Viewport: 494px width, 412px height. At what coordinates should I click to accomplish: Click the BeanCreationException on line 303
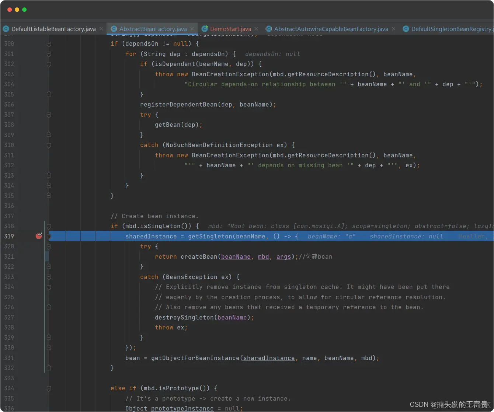point(230,74)
